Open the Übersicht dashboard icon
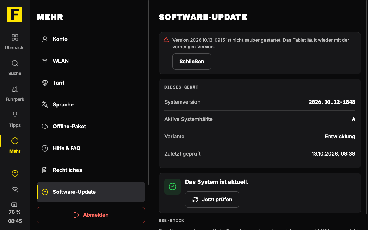 pos(15,37)
